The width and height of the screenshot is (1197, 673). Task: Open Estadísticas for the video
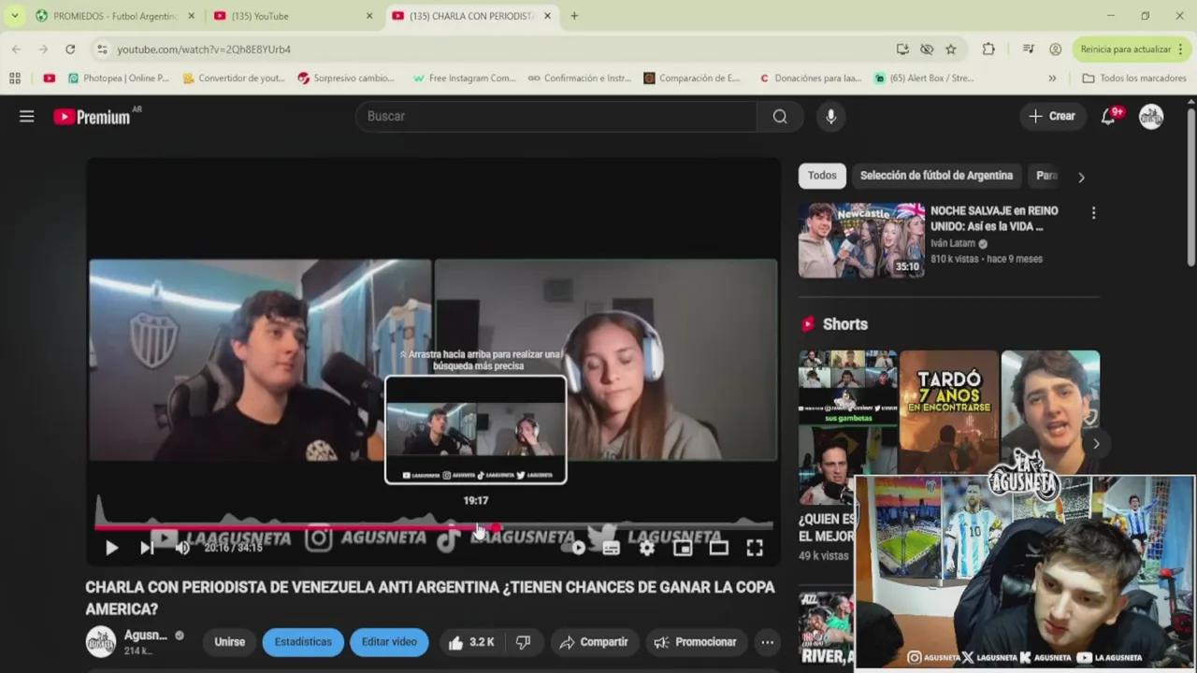(x=303, y=642)
